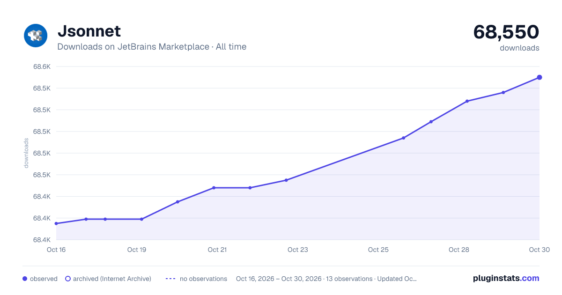Click the Oct 19 x-axis label

pos(137,250)
